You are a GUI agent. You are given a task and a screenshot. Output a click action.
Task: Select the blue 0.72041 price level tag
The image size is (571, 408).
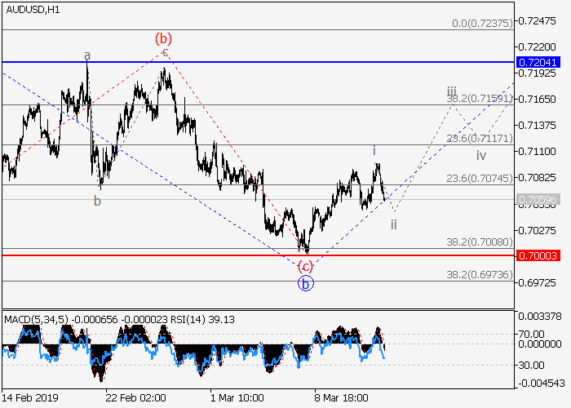(540, 62)
